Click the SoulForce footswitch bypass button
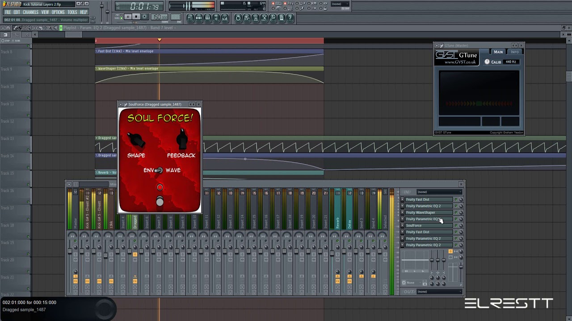Viewport: 572px width, 321px height. 160,202
